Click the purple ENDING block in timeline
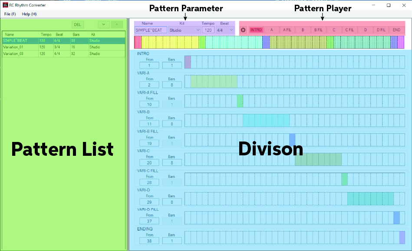The height and width of the screenshot is (251, 412). [402, 238]
